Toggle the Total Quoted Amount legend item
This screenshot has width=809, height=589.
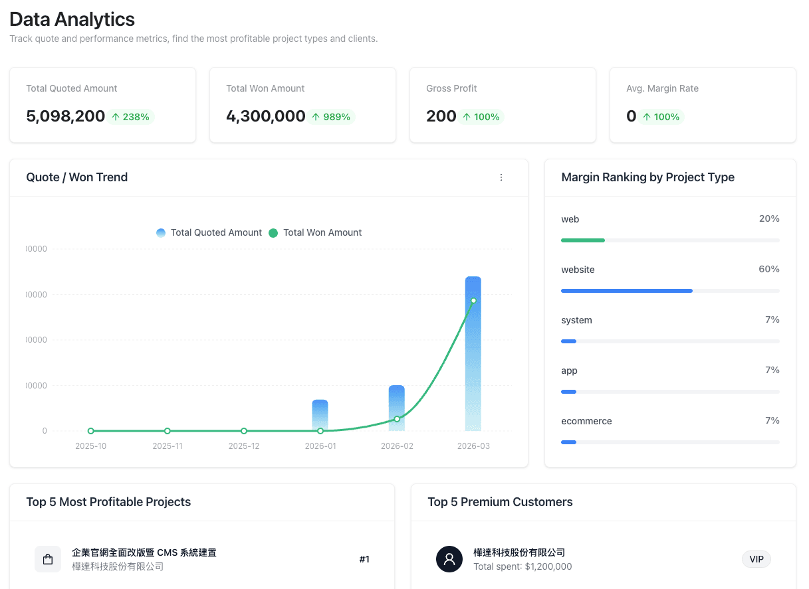coord(209,232)
